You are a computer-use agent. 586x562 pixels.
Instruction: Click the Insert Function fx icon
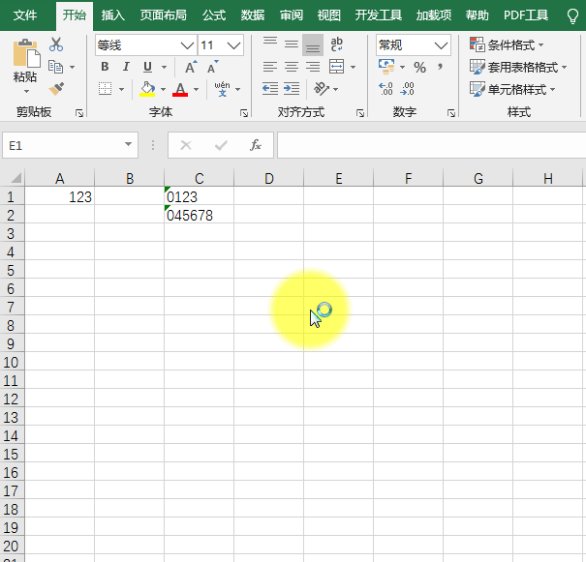(256, 145)
